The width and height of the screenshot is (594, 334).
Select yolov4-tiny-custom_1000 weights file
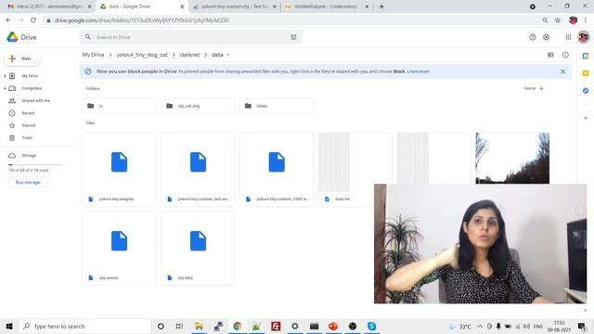click(x=277, y=170)
